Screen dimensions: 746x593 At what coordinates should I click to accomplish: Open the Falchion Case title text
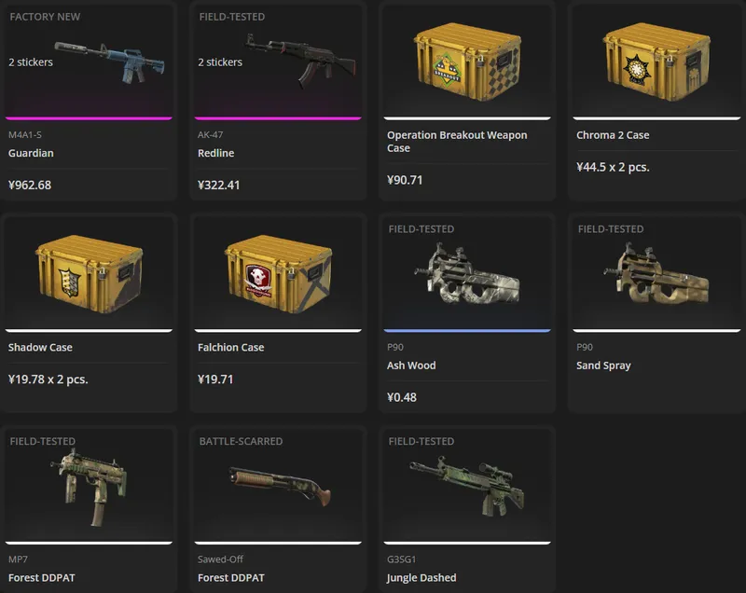click(230, 347)
